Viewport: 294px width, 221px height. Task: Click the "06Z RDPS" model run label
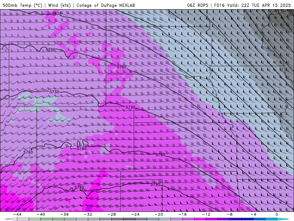point(197,5)
